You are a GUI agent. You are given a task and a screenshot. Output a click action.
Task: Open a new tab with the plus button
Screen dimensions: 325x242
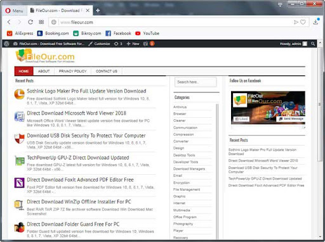(98, 10)
